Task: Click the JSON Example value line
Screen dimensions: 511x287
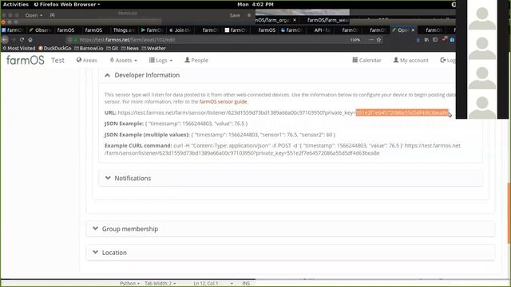Action: click(176, 124)
